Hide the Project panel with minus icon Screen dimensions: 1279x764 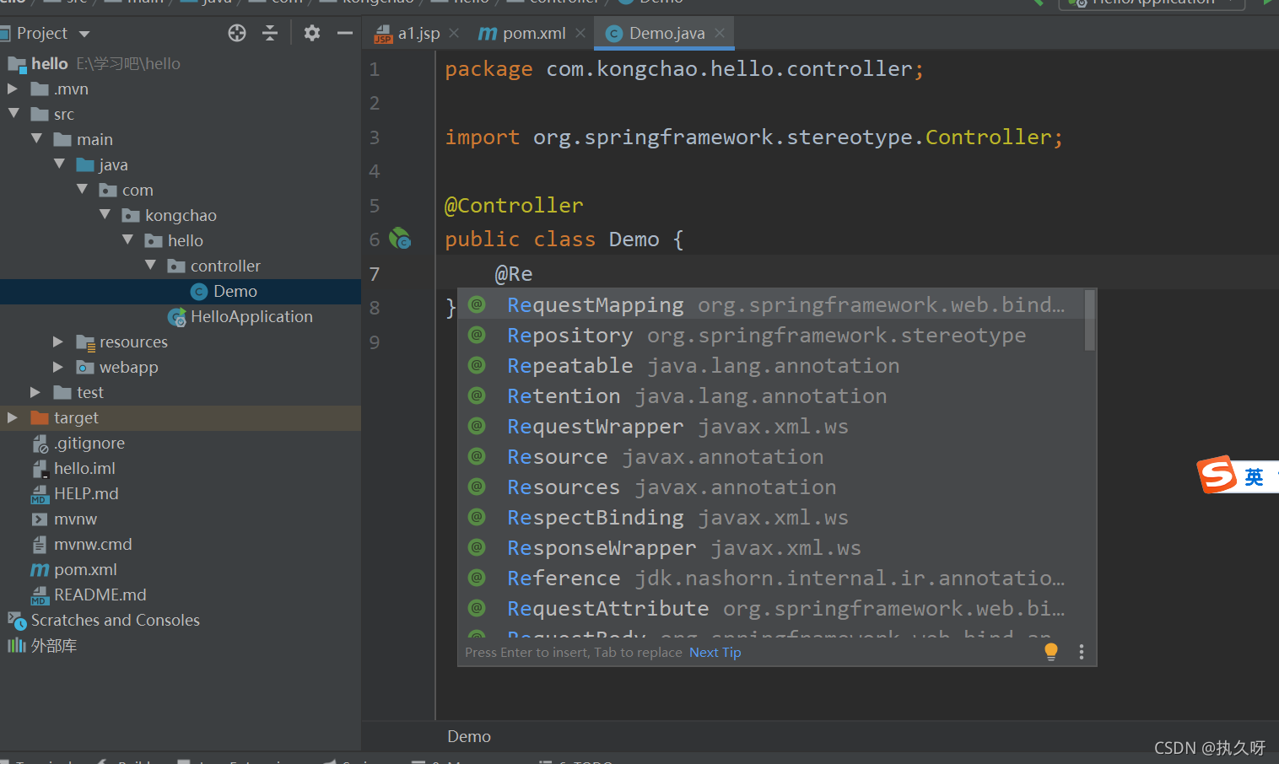click(x=344, y=33)
